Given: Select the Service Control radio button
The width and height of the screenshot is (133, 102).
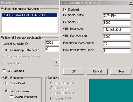Looking at the screenshot, I should tap(7, 91).
